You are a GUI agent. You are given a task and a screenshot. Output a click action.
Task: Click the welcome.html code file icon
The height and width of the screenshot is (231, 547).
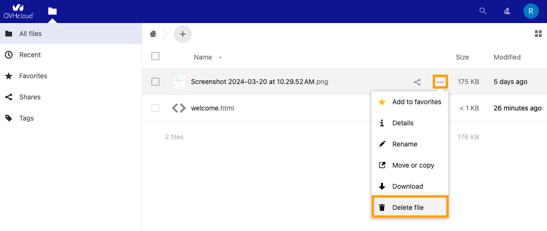179,108
